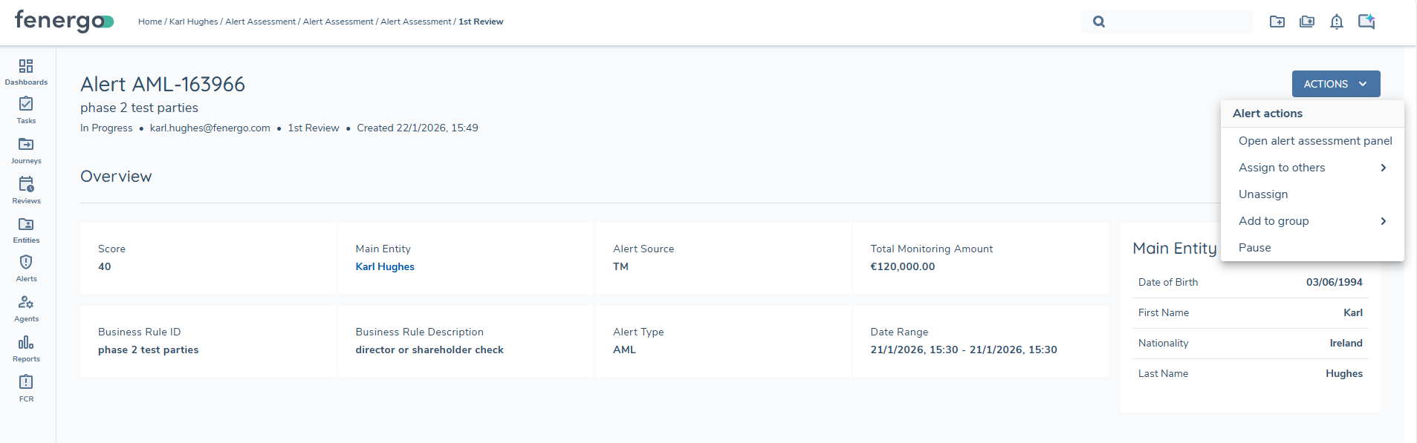The width and height of the screenshot is (1417, 443).
Task: Click the Reviews sidebar icon
Action: pyautogui.click(x=26, y=184)
